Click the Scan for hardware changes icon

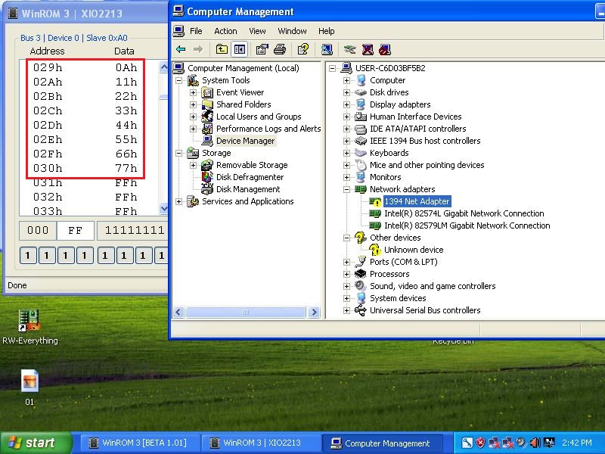[x=327, y=49]
